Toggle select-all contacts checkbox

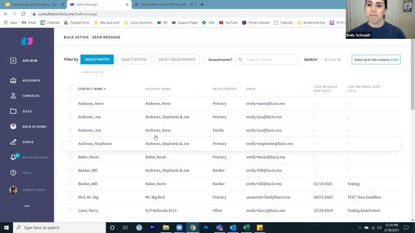click(70, 89)
